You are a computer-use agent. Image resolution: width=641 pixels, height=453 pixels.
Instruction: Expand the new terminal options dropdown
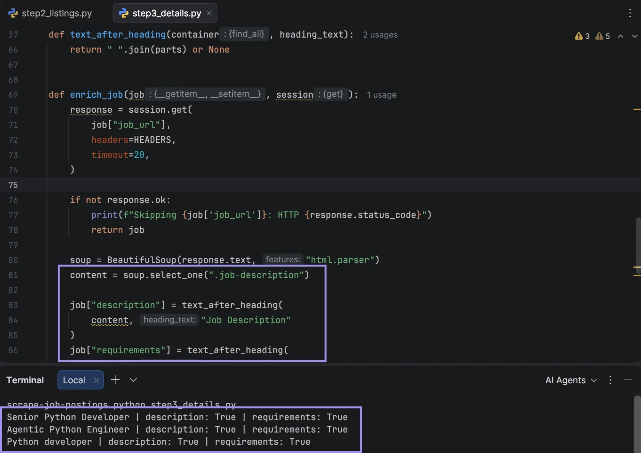coord(133,380)
